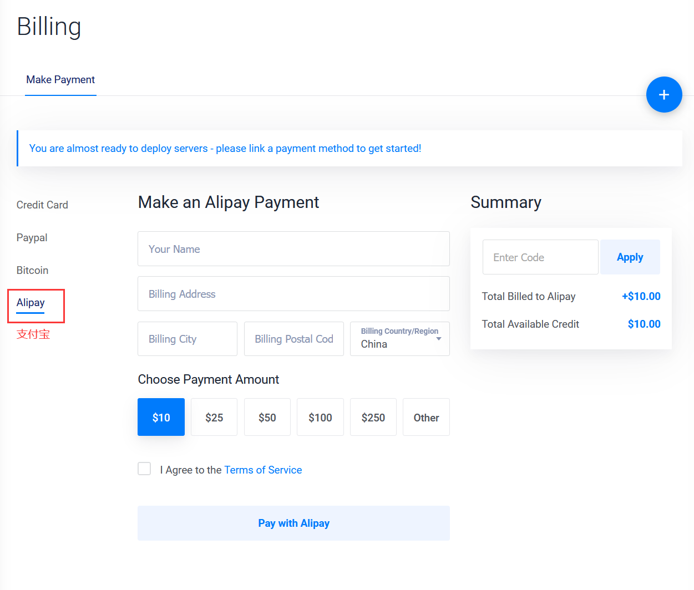Click the Summary heading
694x590 pixels.
point(506,202)
